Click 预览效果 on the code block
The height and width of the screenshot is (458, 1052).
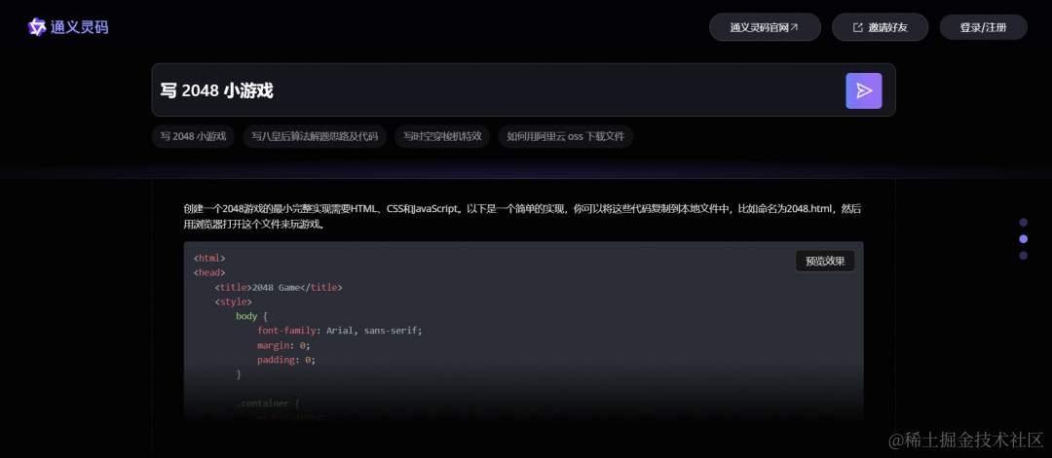[825, 262]
